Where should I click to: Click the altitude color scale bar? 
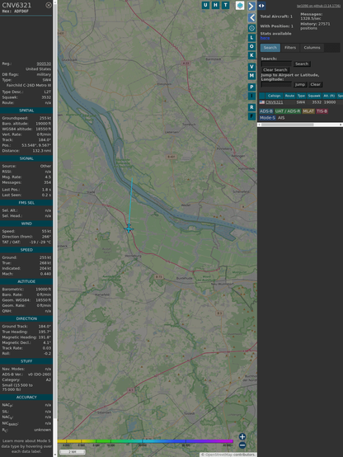[145, 441]
